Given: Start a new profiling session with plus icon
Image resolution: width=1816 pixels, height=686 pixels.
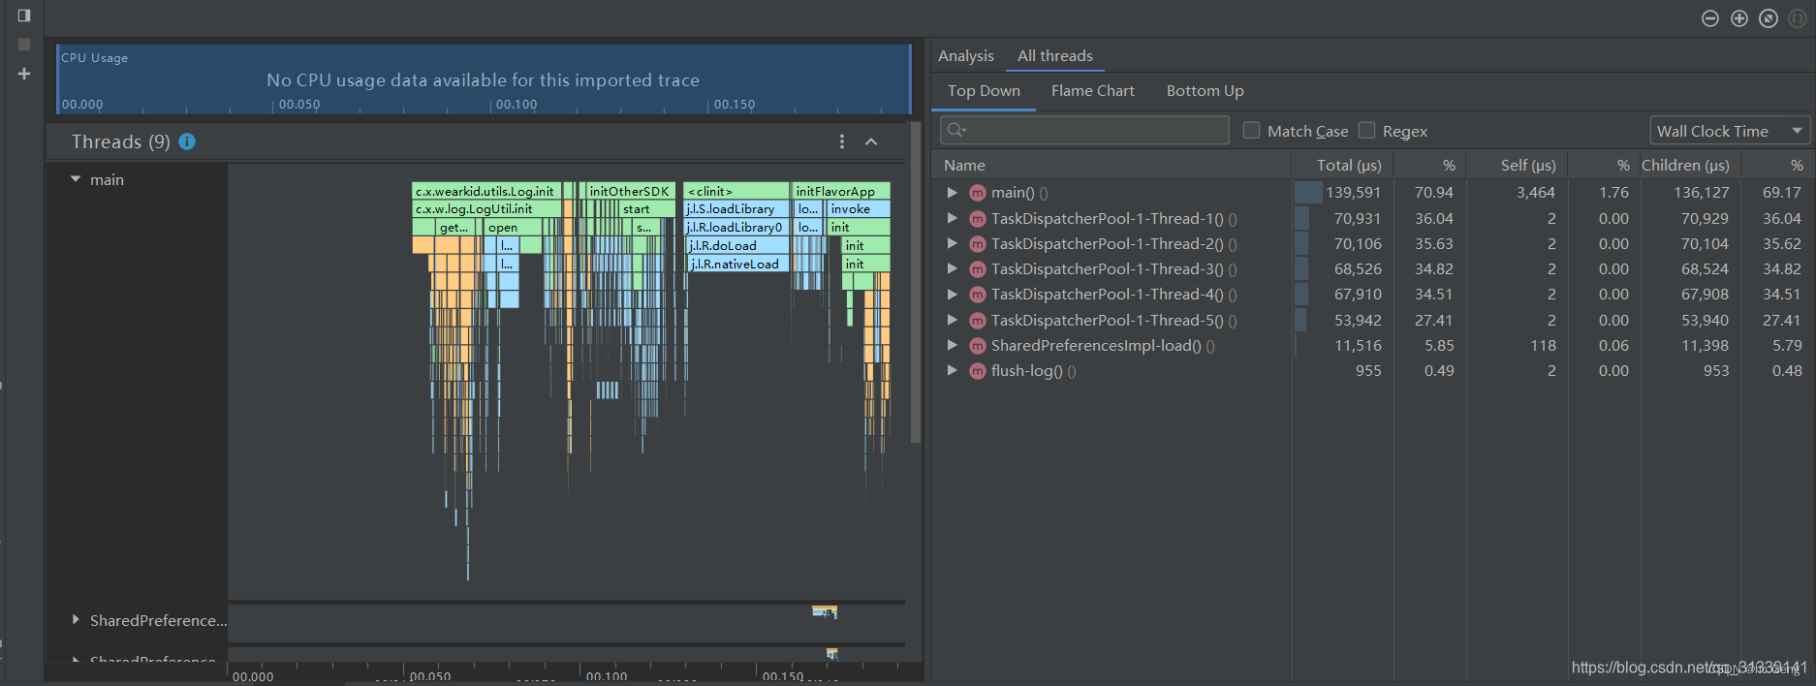Looking at the screenshot, I should click(24, 74).
